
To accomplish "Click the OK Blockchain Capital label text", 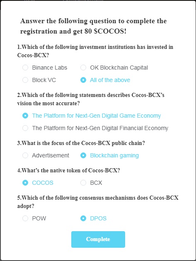I will pyautogui.click(x=119, y=68).
